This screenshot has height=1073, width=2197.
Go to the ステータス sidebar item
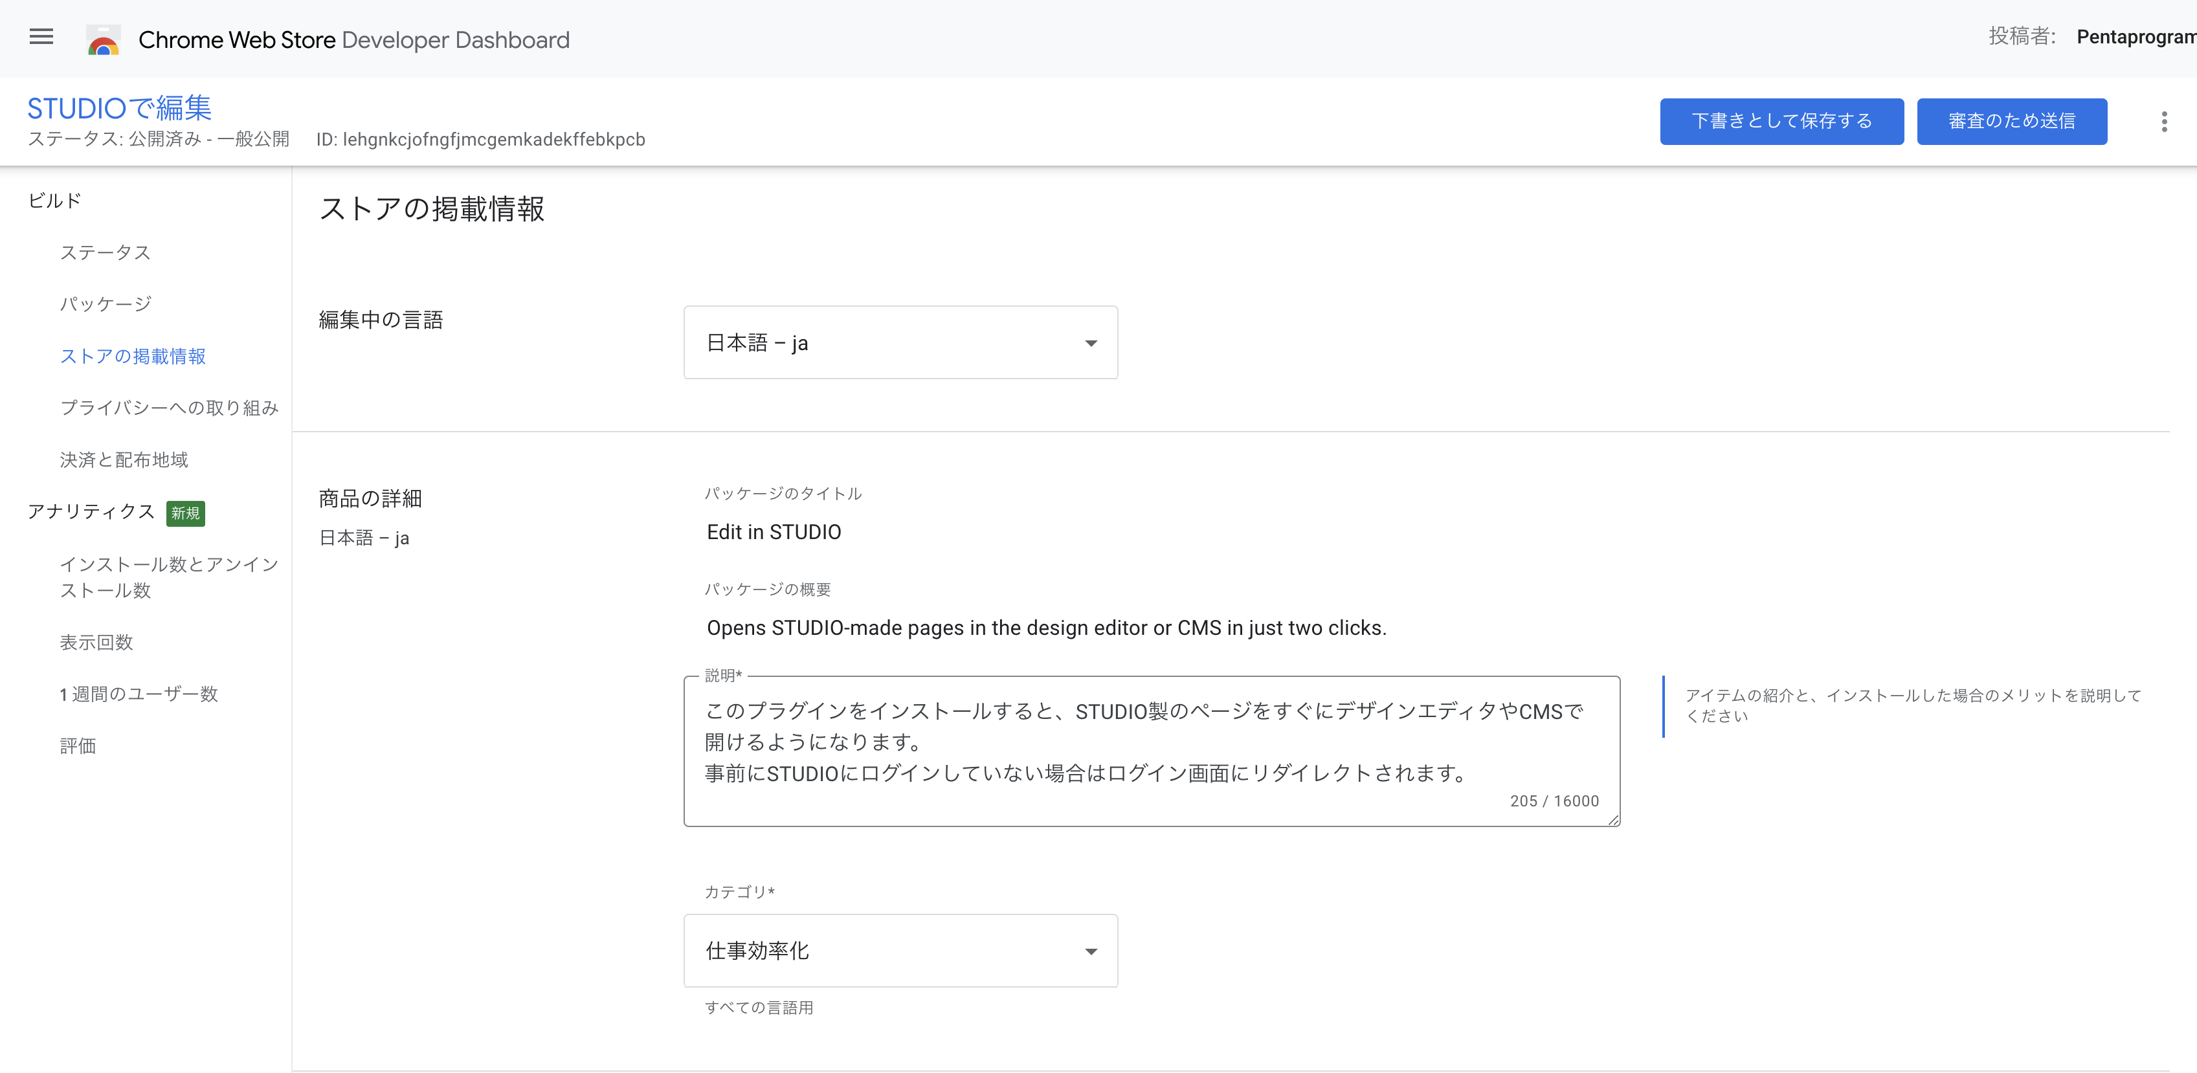pyautogui.click(x=105, y=252)
